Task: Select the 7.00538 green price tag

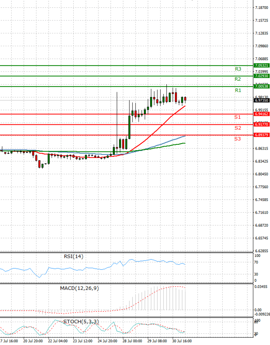Action: point(262,86)
